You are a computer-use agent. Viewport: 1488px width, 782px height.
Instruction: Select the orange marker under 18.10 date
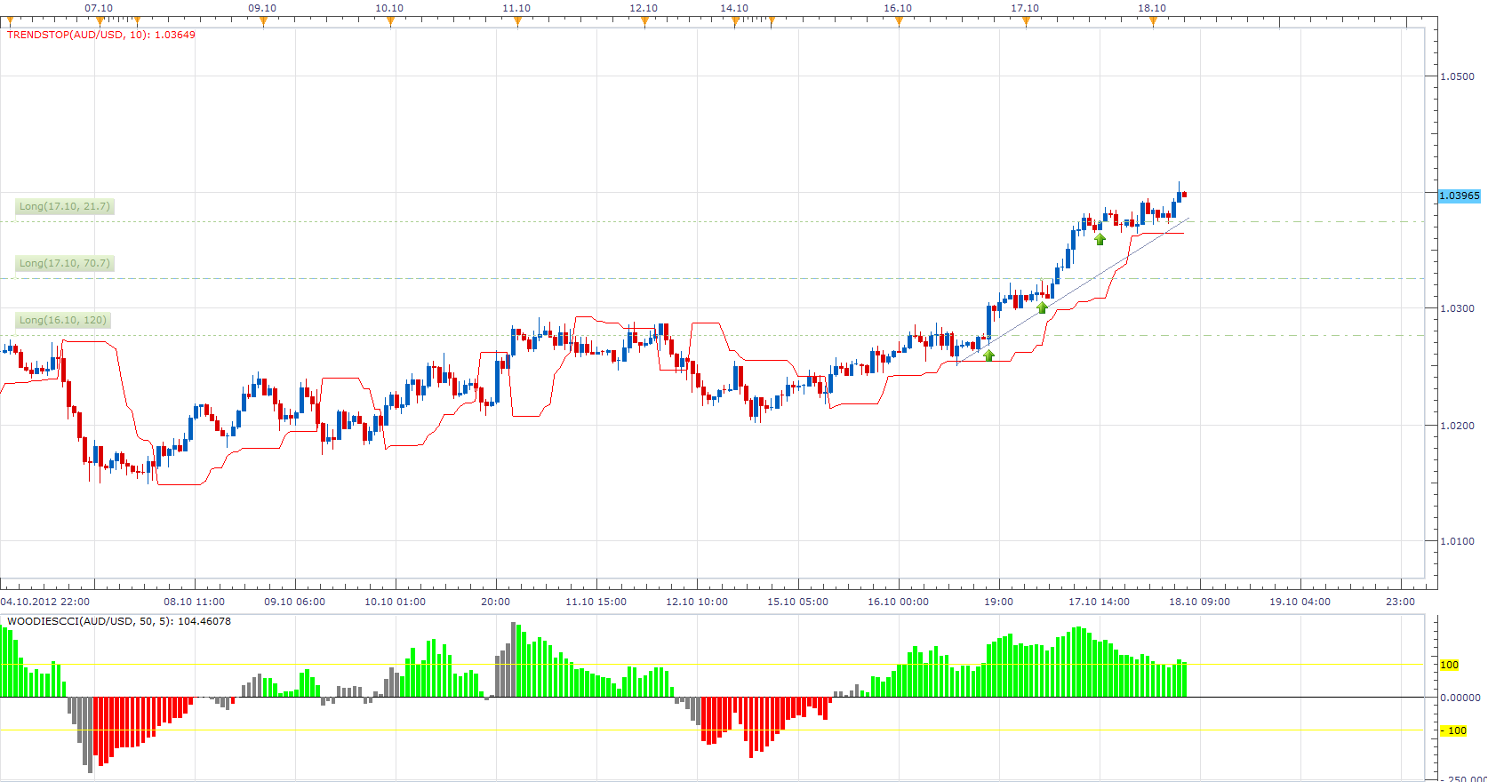click(x=1153, y=22)
